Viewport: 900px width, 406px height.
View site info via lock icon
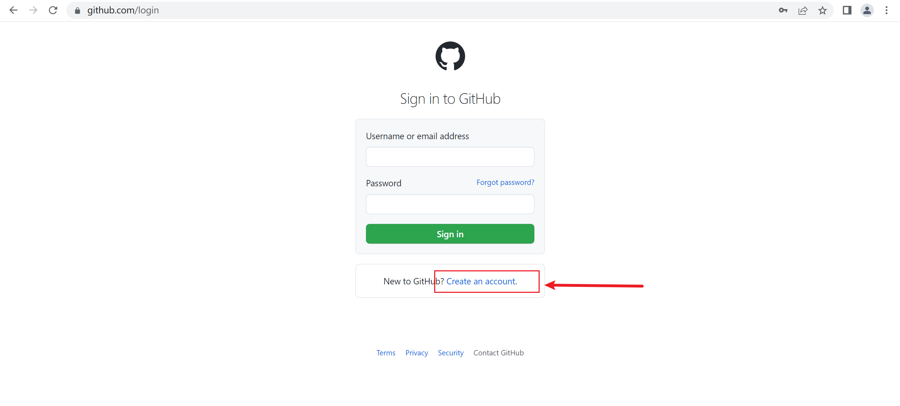pyautogui.click(x=78, y=11)
